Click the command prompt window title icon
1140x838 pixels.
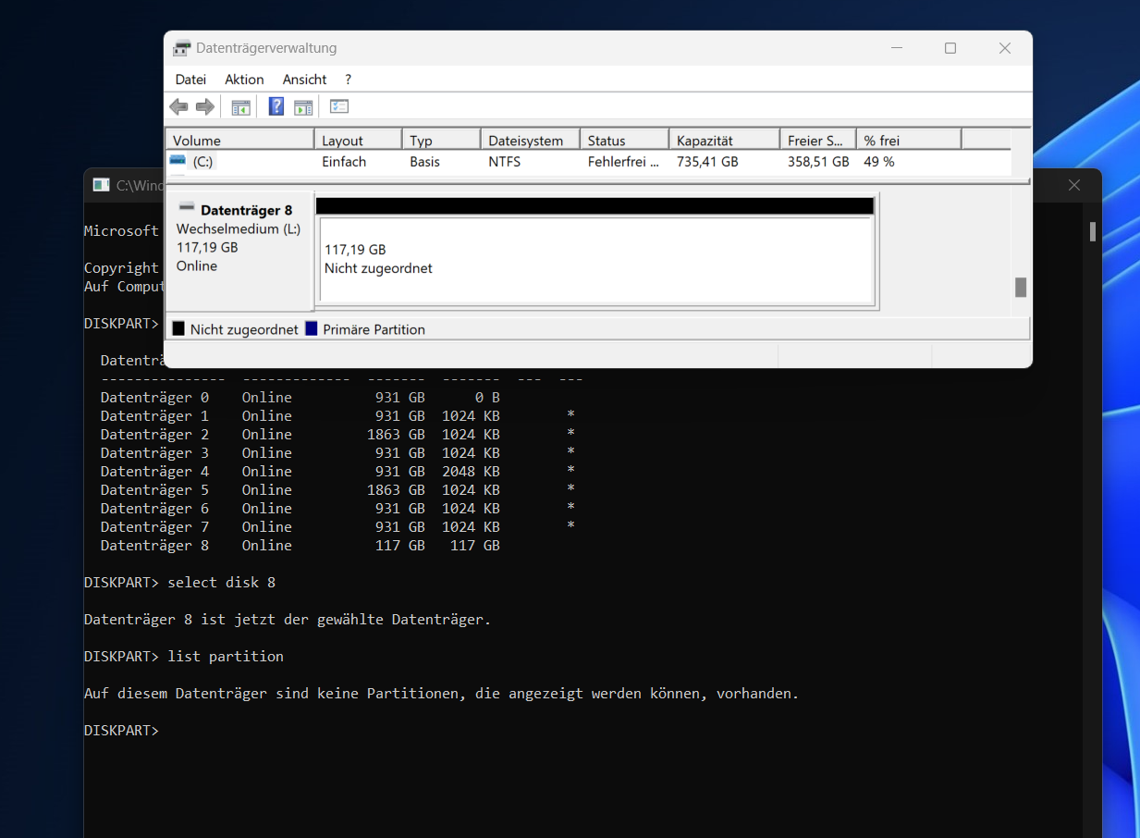[x=101, y=185]
